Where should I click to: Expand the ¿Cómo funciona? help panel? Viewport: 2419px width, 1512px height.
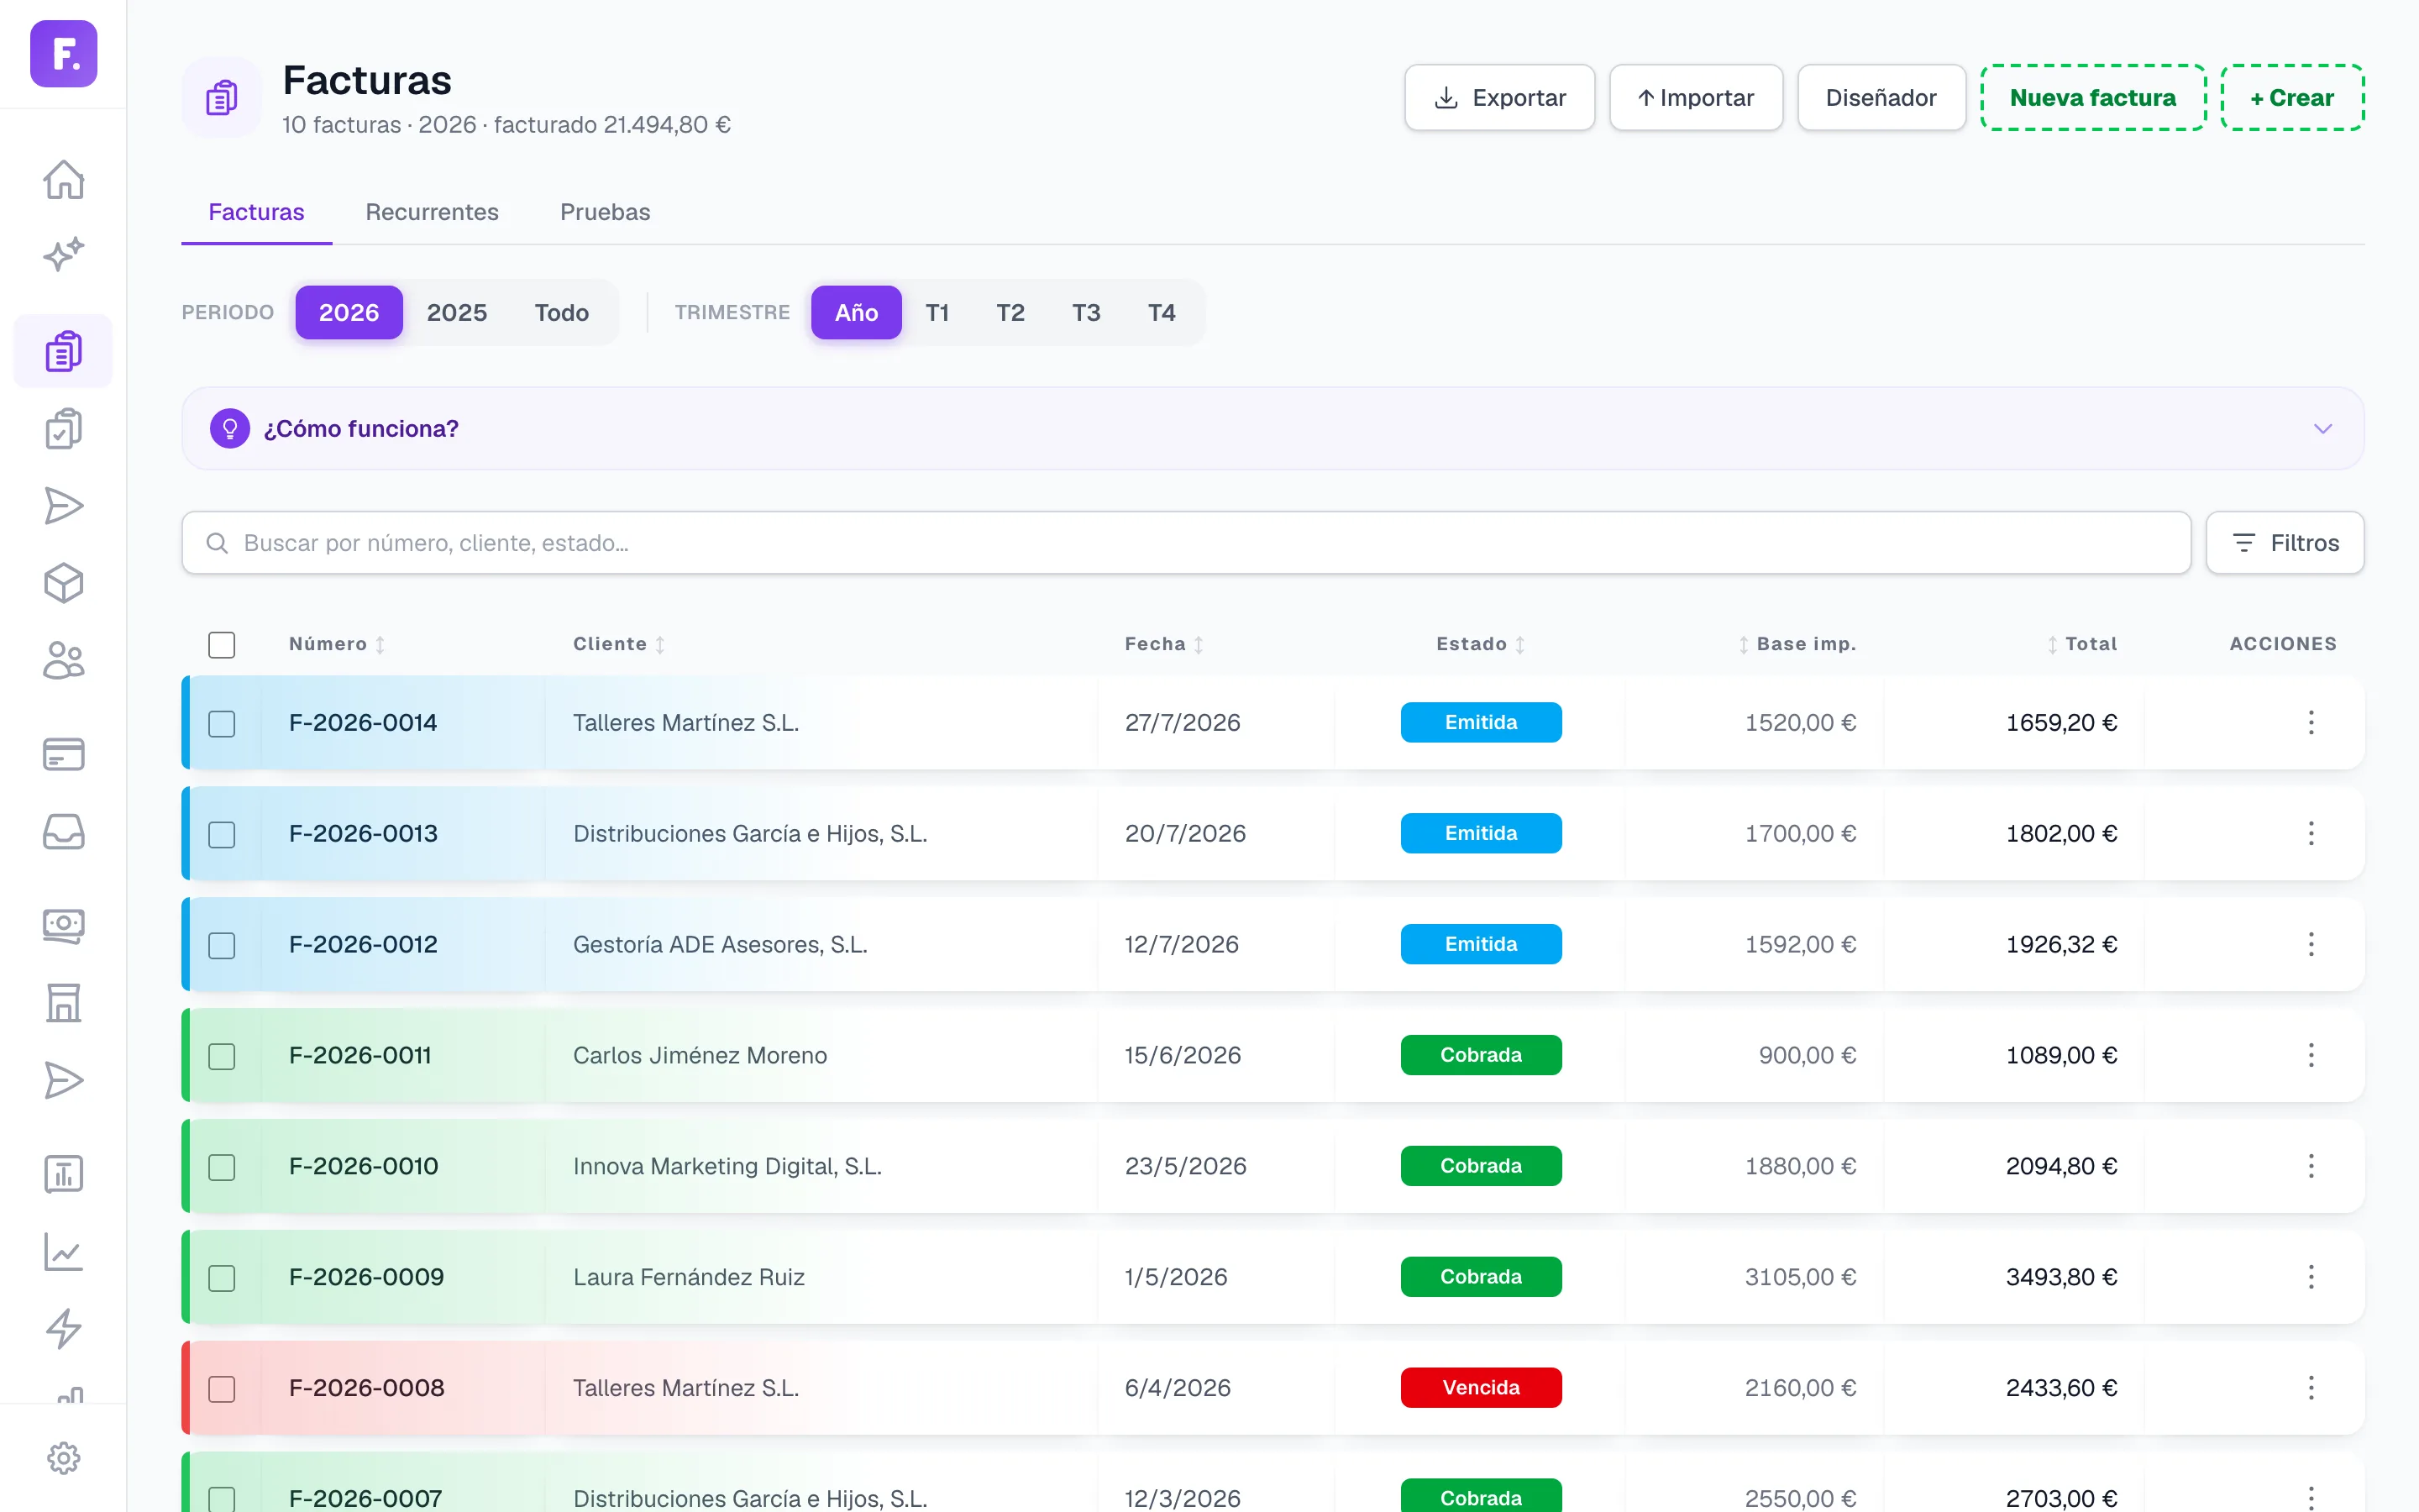(x=1272, y=428)
